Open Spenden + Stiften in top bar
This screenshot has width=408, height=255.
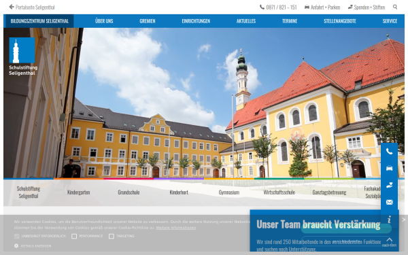click(367, 7)
